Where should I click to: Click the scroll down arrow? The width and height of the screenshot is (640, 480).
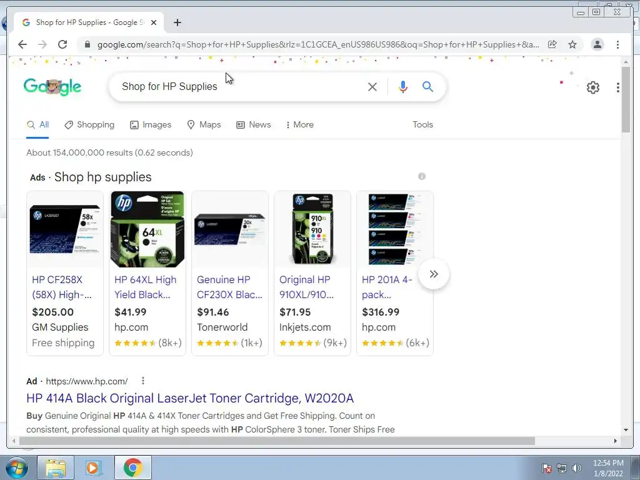point(626,430)
